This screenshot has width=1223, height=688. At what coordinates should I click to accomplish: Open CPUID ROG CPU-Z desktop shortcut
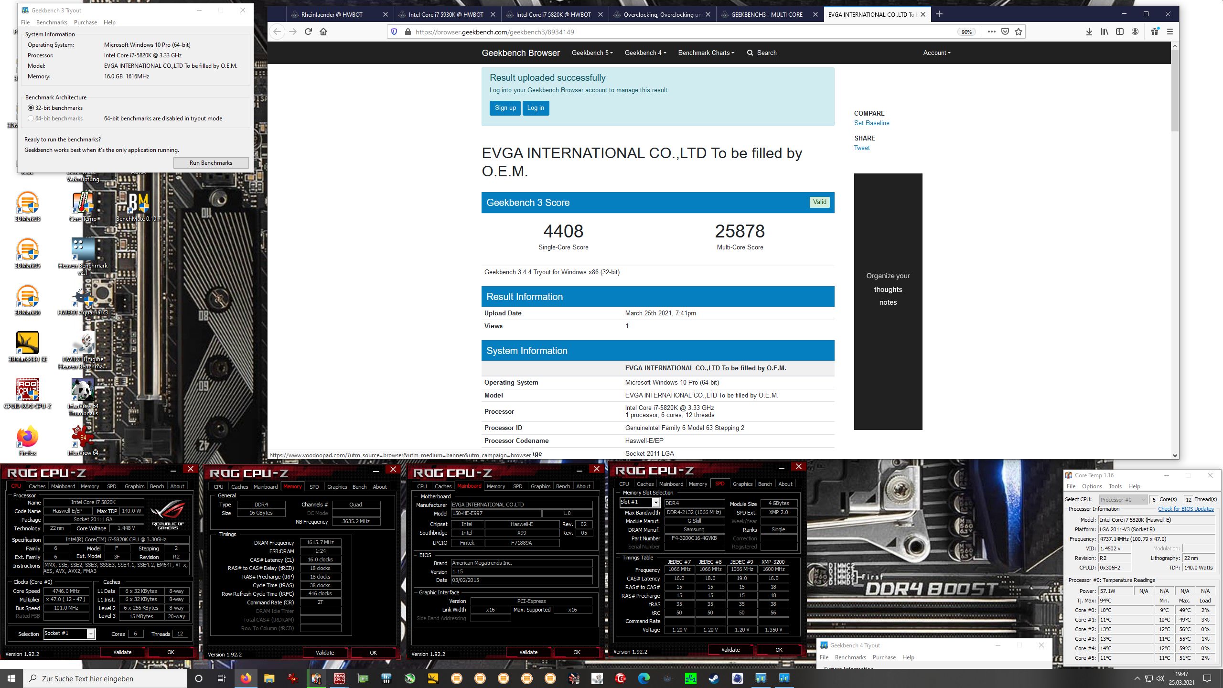pyautogui.click(x=28, y=394)
